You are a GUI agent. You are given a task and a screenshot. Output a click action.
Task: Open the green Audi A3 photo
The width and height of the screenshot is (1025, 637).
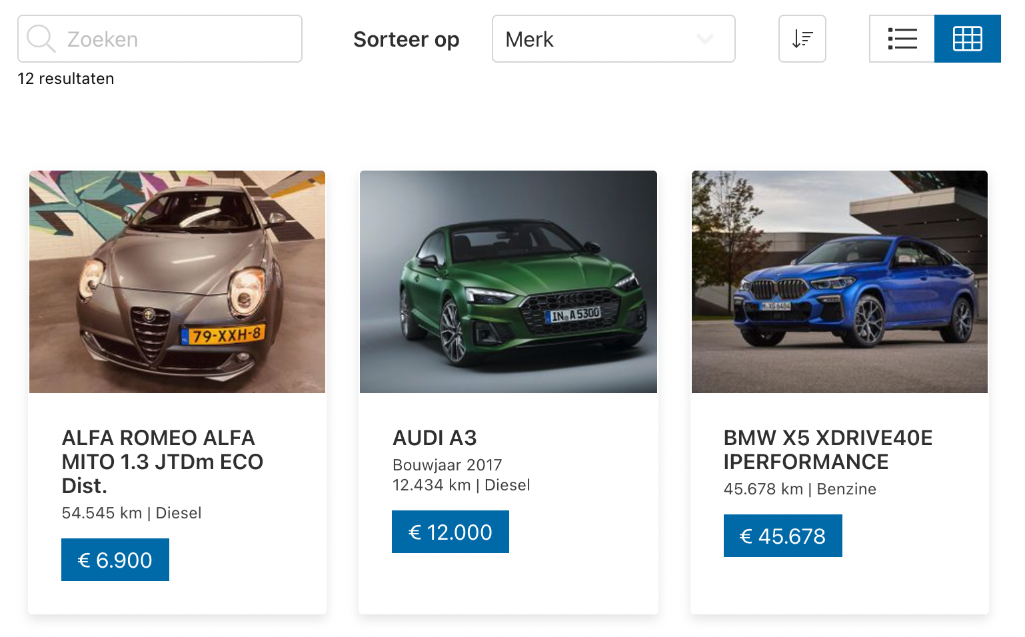coord(509,282)
